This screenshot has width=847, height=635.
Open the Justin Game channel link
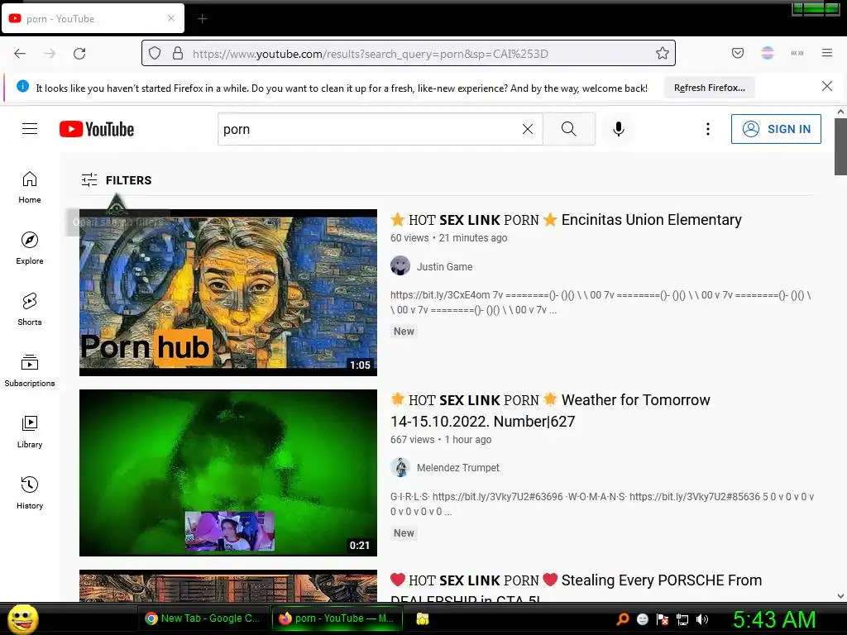pos(444,266)
